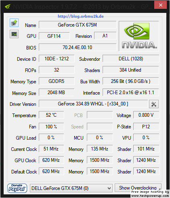Screen dimensions: 170x198
Task: Click the Current Clock label
Action: [x=24, y=149]
